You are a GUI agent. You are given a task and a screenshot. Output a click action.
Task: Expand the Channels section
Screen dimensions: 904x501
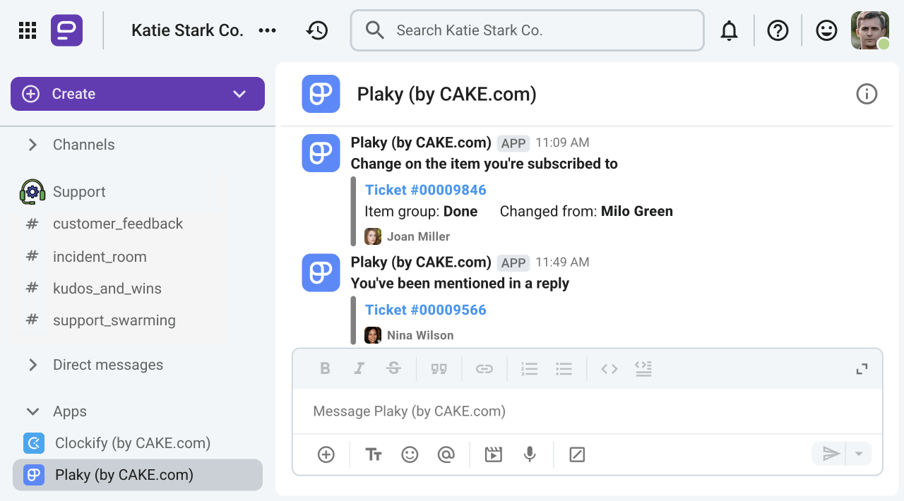coord(32,144)
